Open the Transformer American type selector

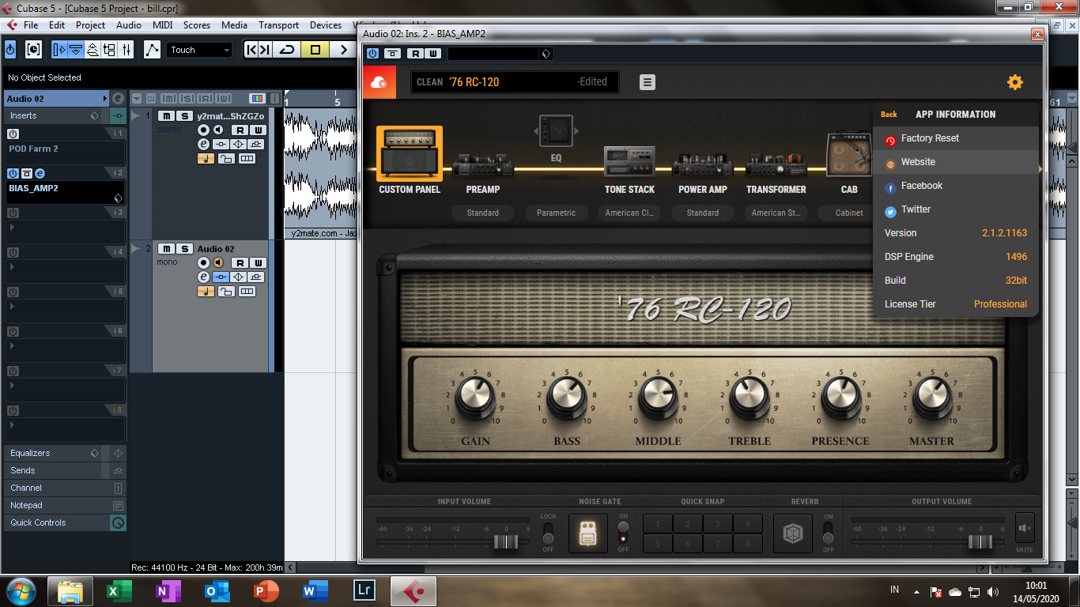776,213
